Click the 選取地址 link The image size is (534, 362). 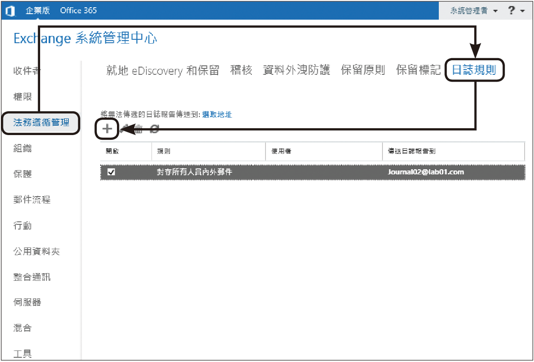click(217, 115)
